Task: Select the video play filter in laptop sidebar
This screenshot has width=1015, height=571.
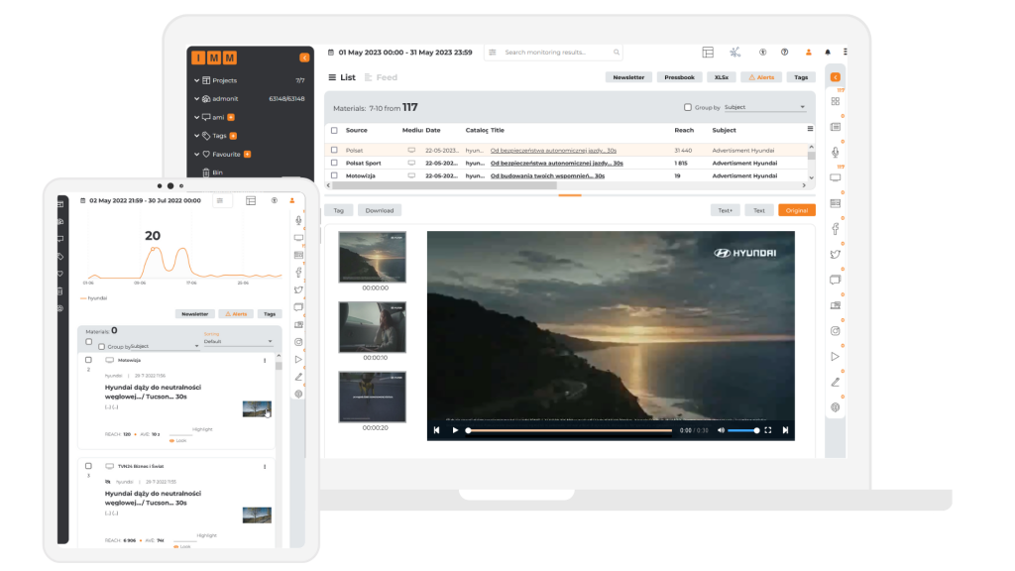Action: (x=835, y=357)
